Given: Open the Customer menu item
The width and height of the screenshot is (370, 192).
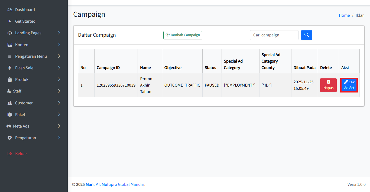Looking at the screenshot, I should pyautogui.click(x=24, y=103).
